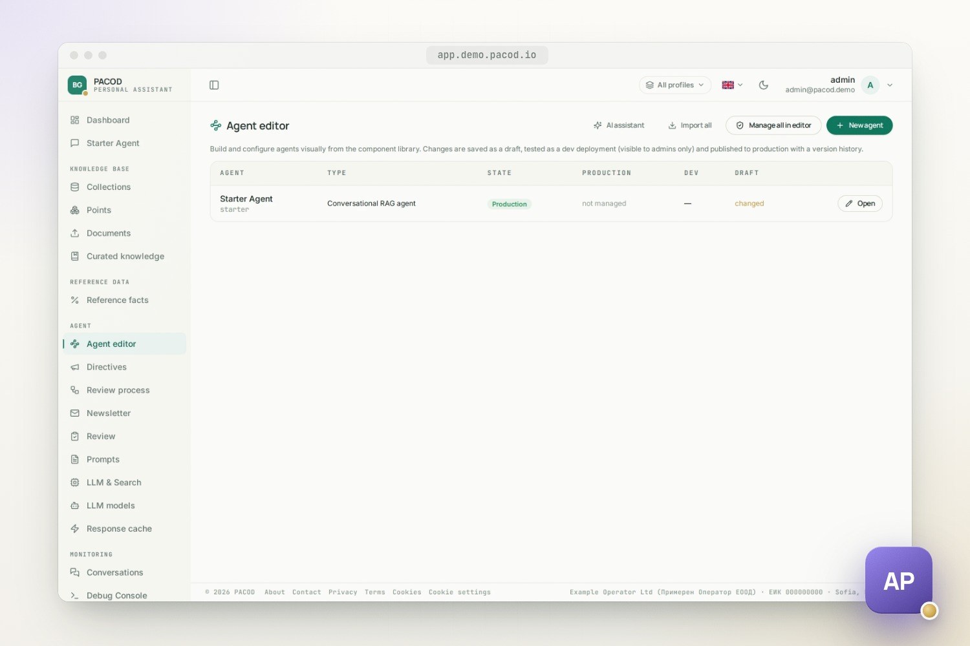The width and height of the screenshot is (970, 646).
Task: Click the purple AP floating badge
Action: point(899,580)
